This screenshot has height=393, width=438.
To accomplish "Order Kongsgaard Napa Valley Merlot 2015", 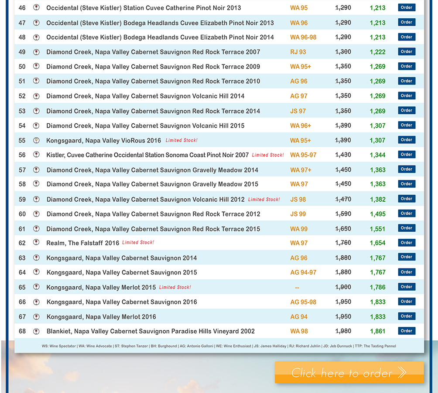I will click(407, 287).
